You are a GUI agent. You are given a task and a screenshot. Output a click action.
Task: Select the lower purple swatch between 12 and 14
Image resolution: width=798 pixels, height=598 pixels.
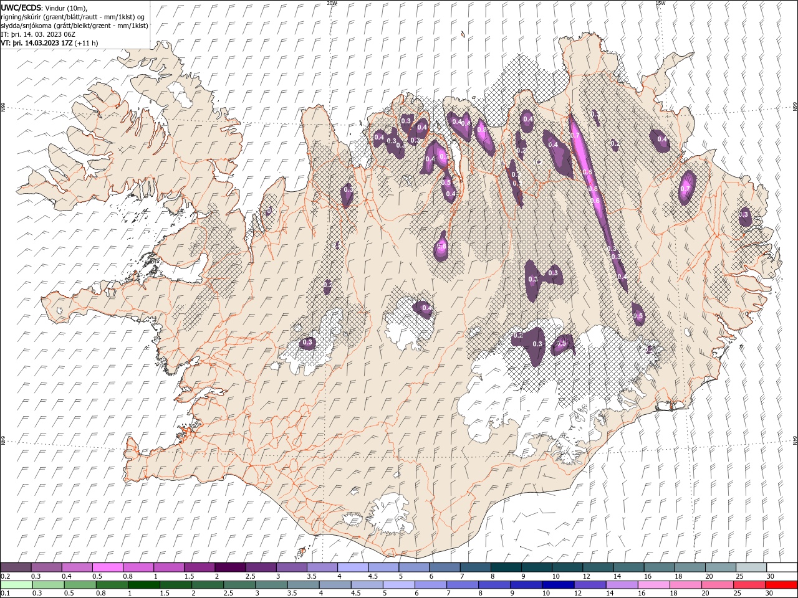coord(589,585)
